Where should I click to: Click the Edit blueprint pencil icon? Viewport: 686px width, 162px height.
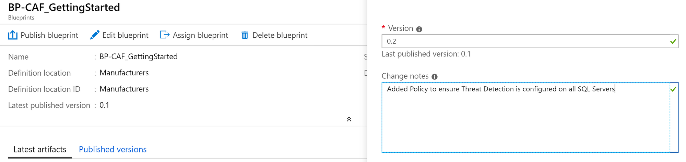95,35
